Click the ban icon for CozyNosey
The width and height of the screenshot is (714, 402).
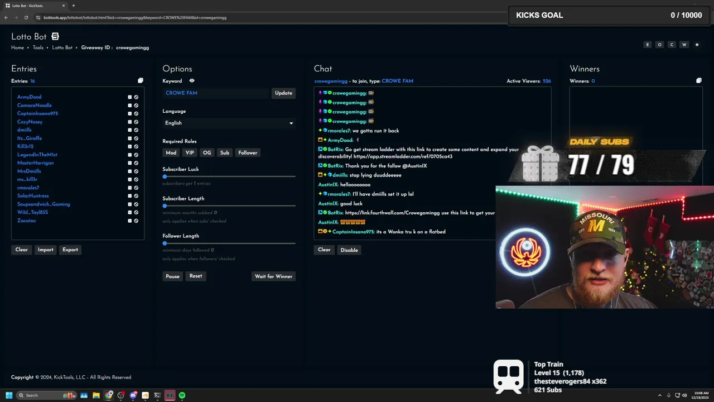coord(136,122)
